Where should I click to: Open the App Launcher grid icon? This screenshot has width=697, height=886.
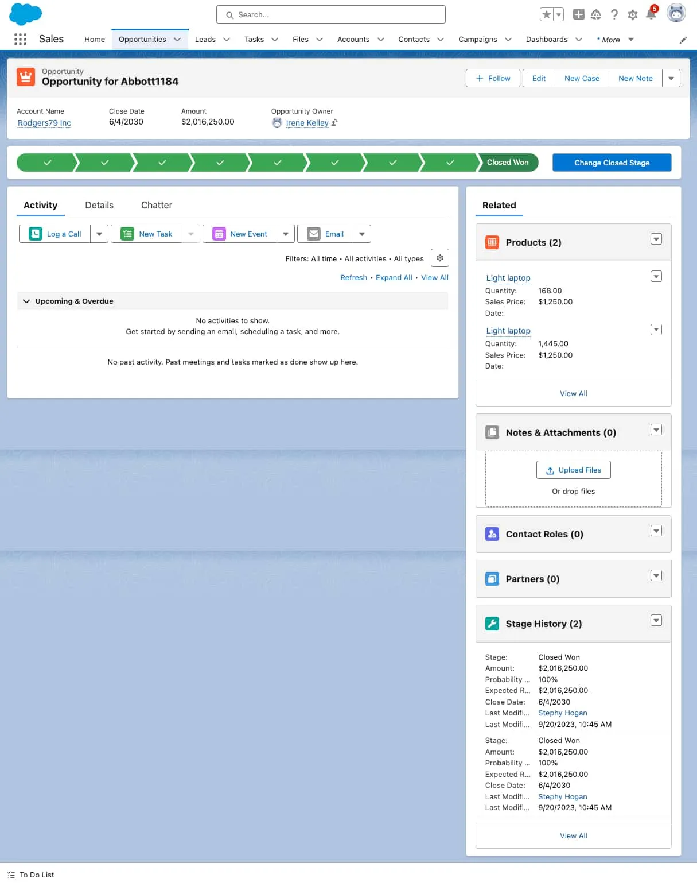point(20,39)
